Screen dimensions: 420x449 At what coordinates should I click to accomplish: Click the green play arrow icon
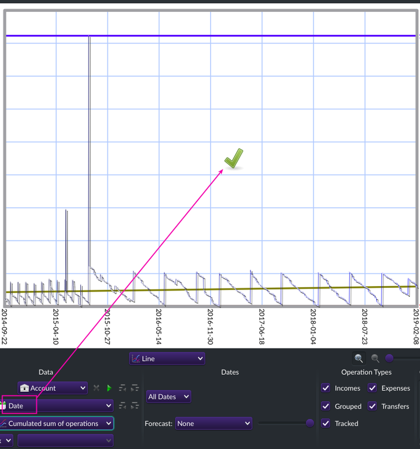coord(109,388)
